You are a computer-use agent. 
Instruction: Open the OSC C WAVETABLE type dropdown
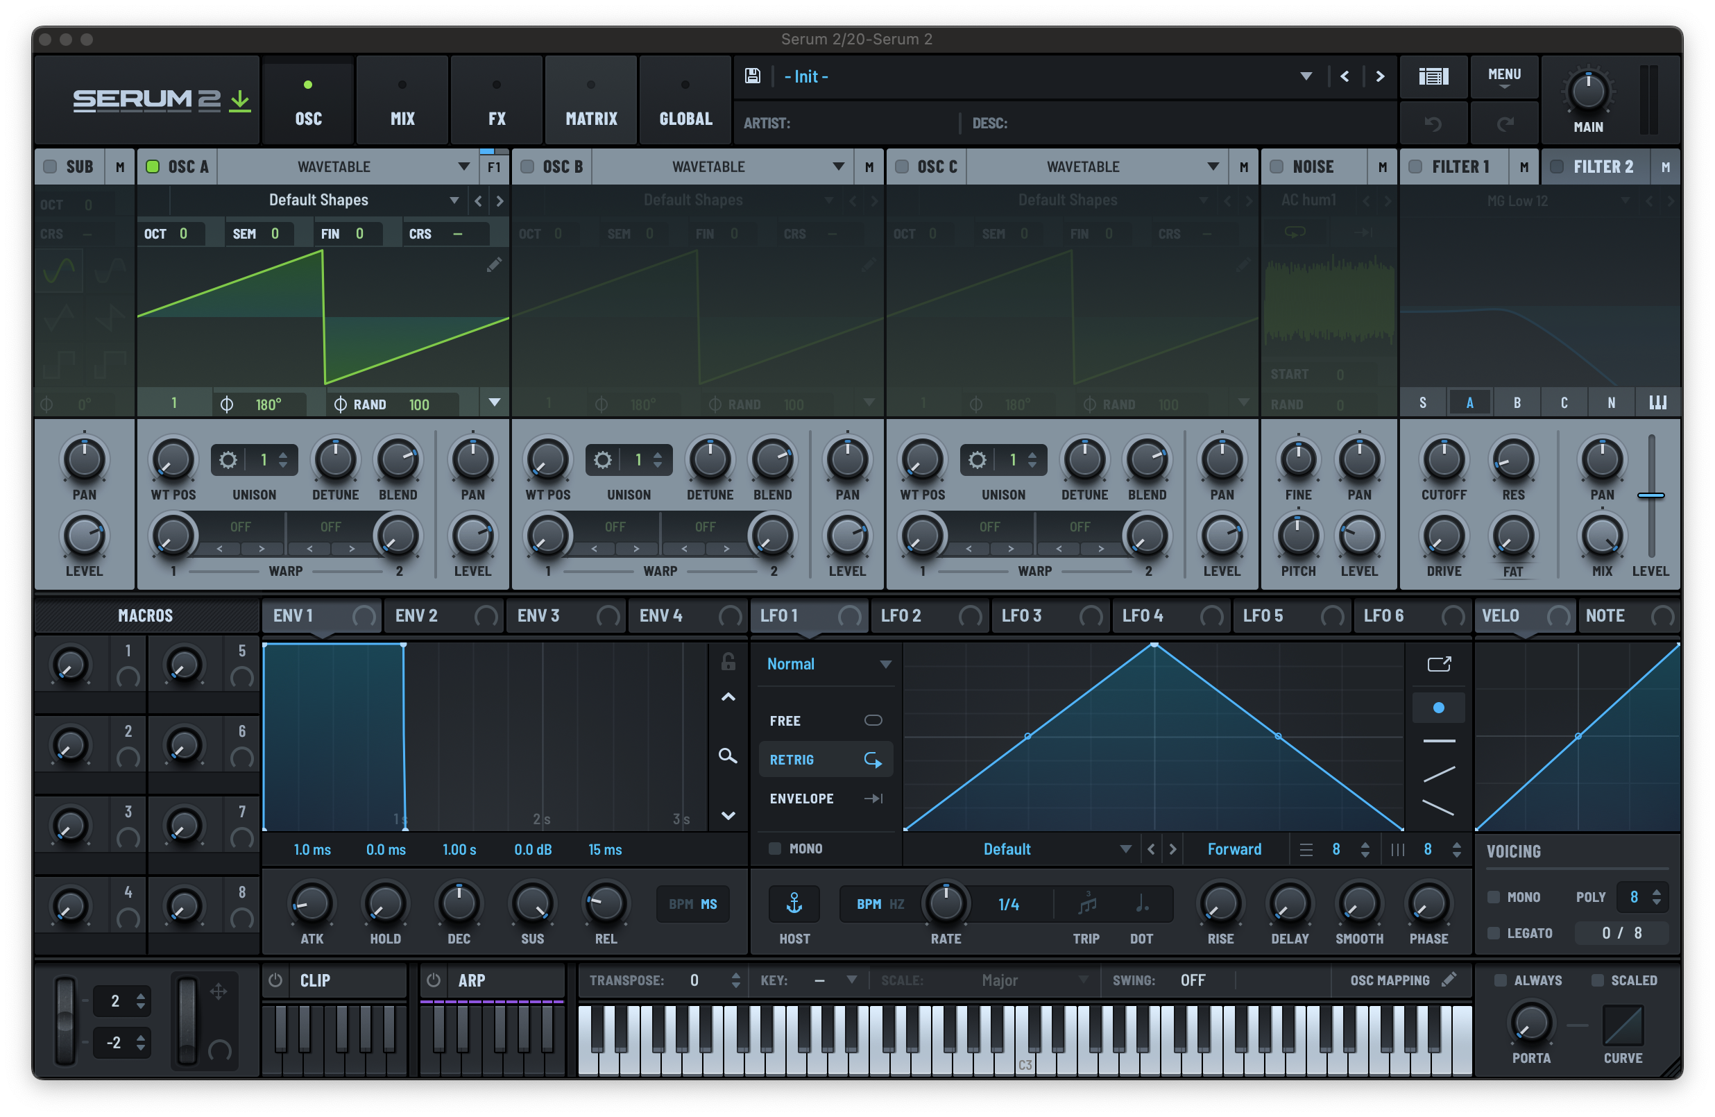[x=1098, y=167]
